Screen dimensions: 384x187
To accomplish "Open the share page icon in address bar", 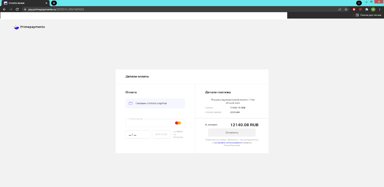I will pyautogui.click(x=340, y=9).
